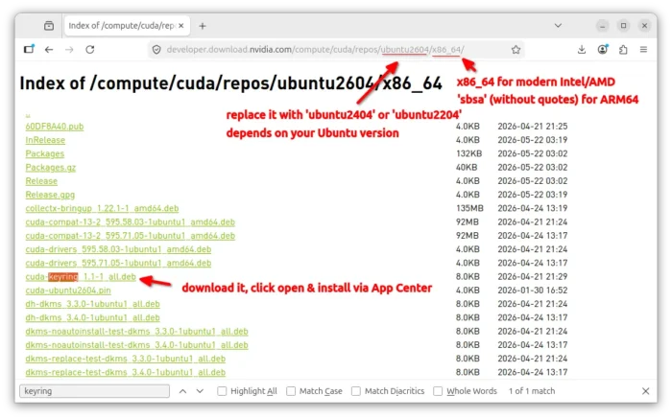Open the application hamburger menu

(643, 50)
